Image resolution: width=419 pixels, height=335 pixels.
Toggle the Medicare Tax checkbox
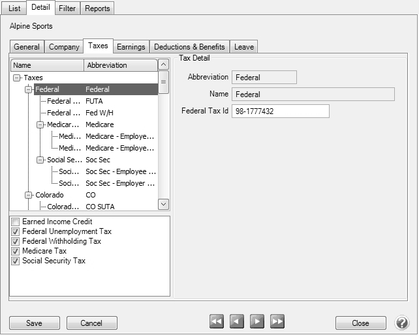coord(16,252)
